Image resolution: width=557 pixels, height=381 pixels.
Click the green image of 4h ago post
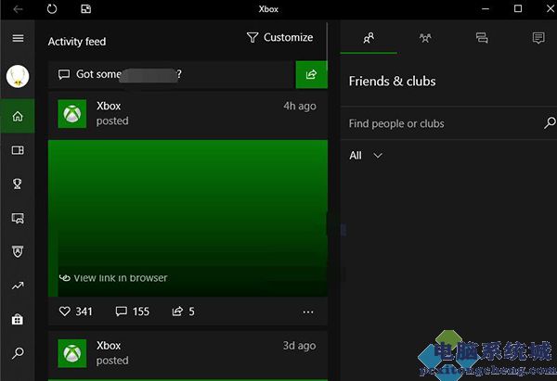(x=188, y=218)
